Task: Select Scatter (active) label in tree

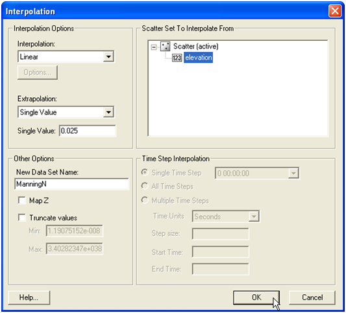Action: (196, 46)
